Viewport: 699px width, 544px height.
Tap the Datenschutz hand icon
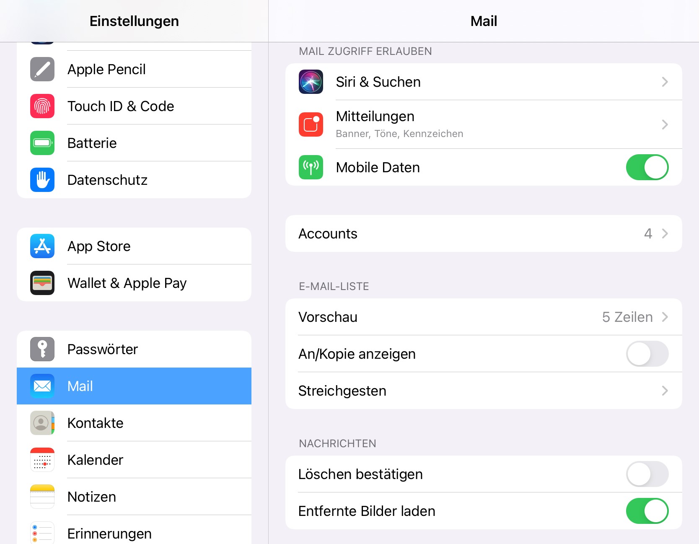(x=42, y=180)
